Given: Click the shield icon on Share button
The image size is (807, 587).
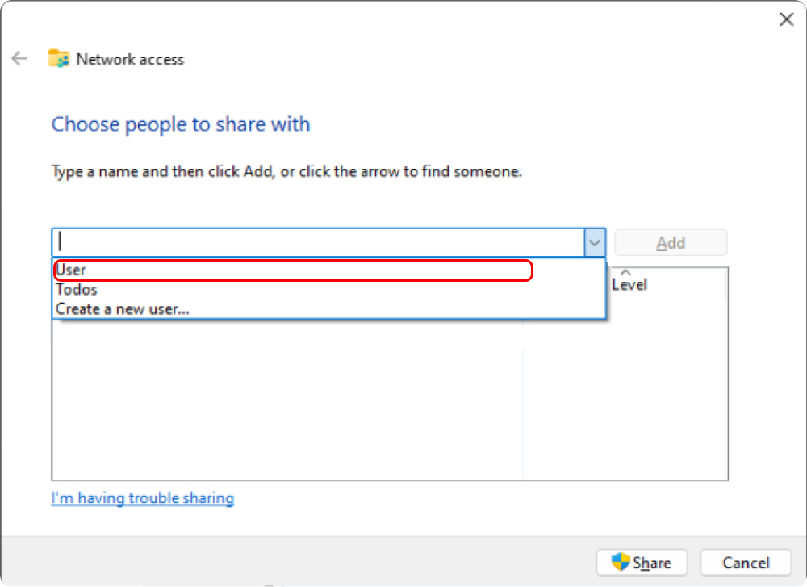Looking at the screenshot, I should (x=620, y=562).
